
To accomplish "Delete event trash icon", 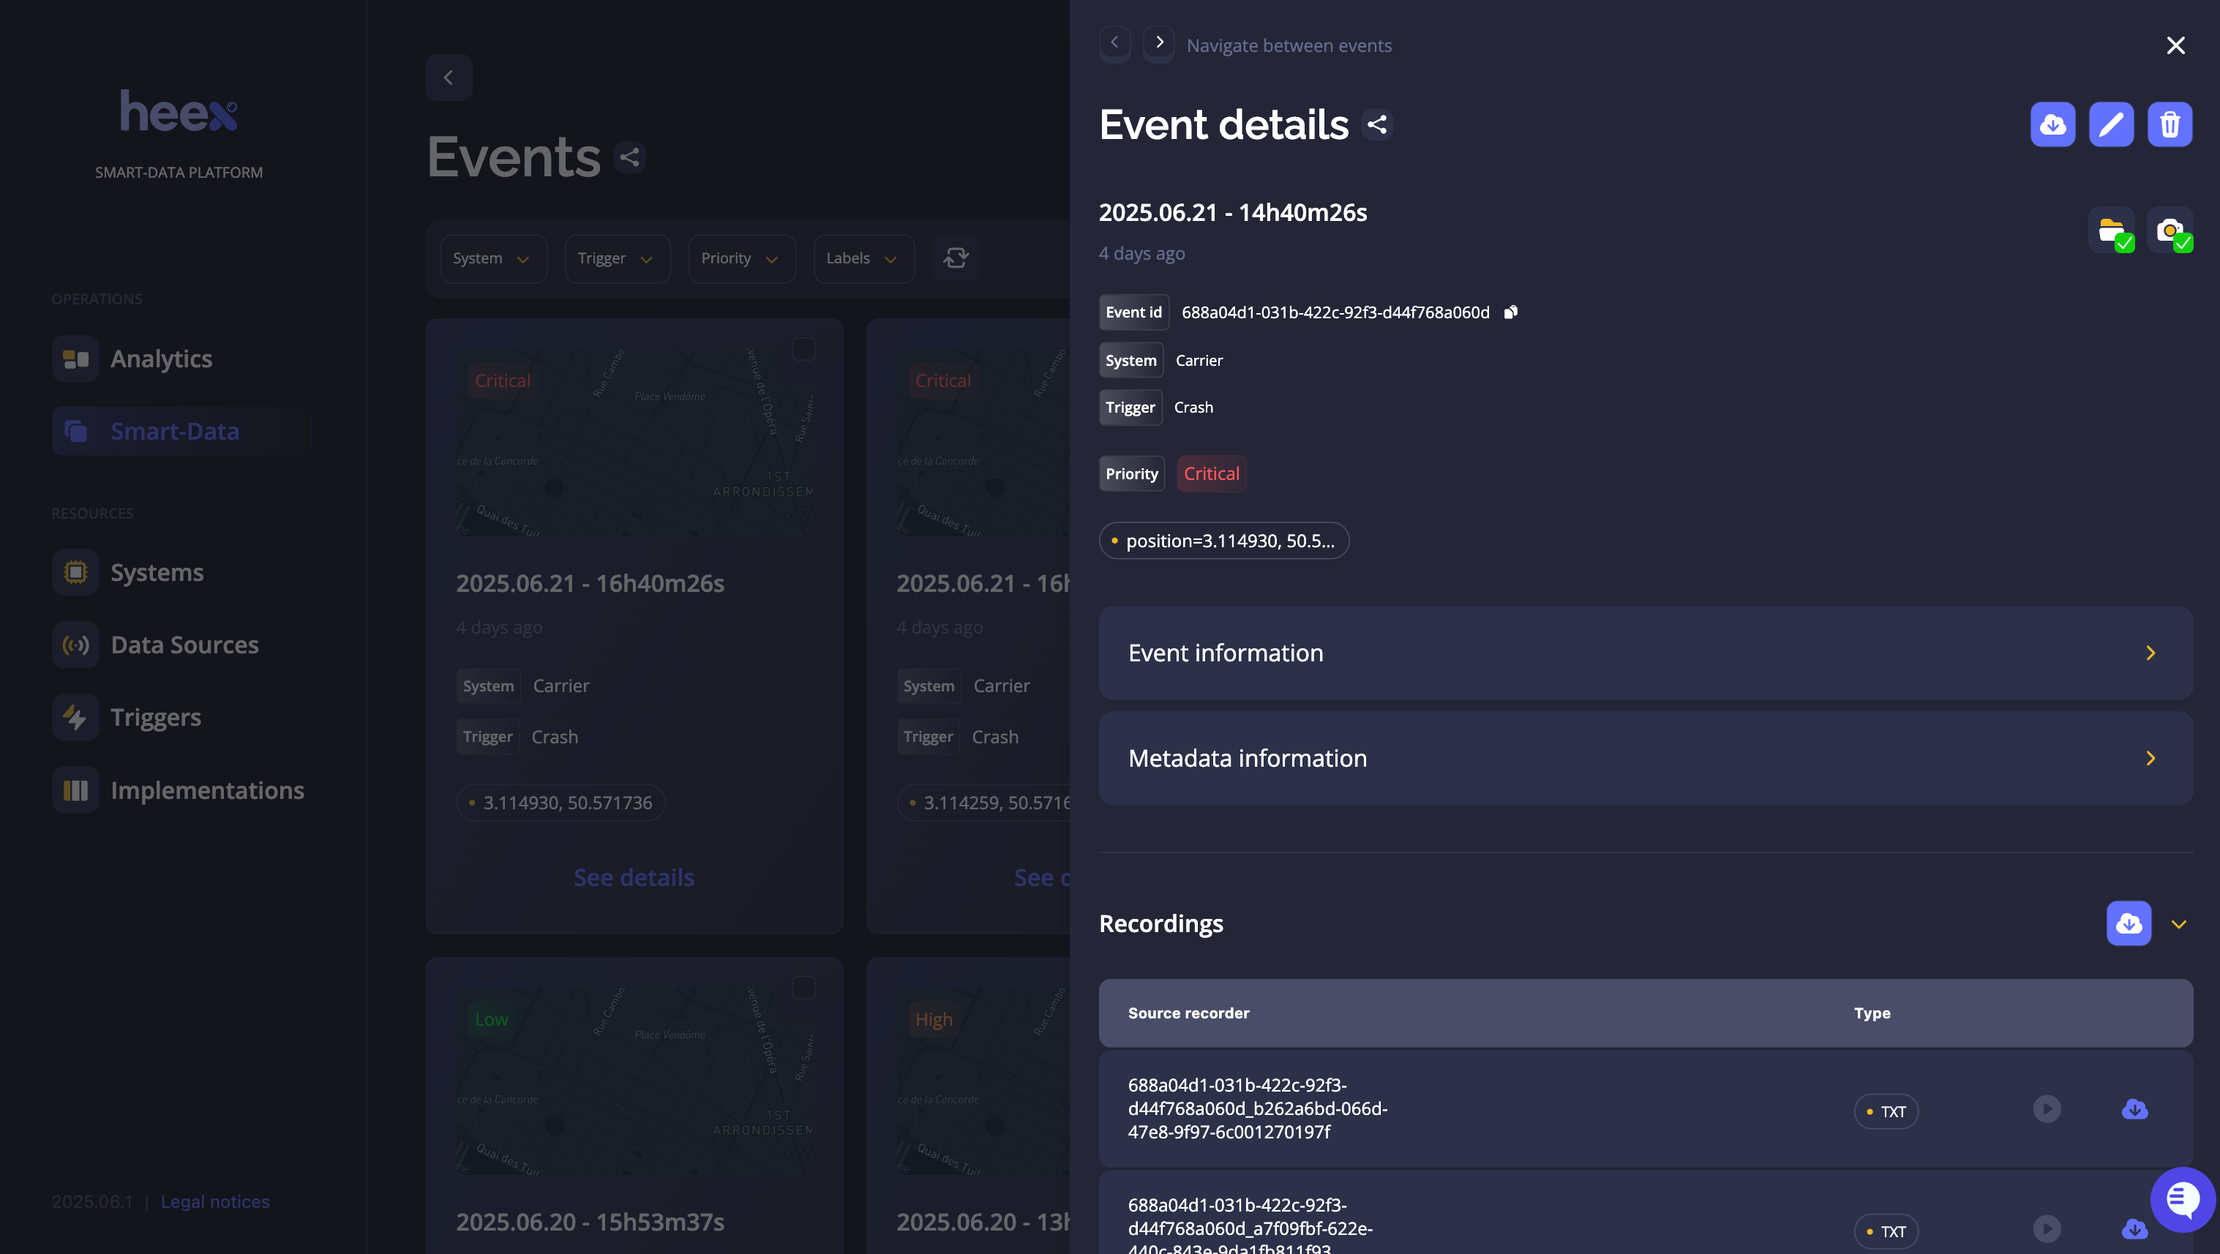I will coord(2170,125).
